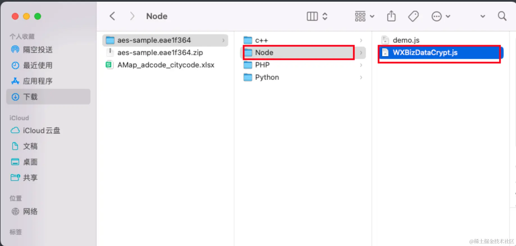The image size is (516, 246).
Task: Open iCloud Drive (iCloud云盘) in sidebar
Action: (x=41, y=131)
